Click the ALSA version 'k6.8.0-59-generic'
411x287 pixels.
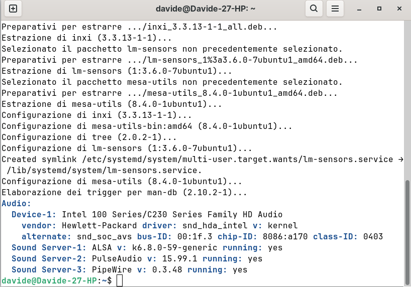pos(174,247)
